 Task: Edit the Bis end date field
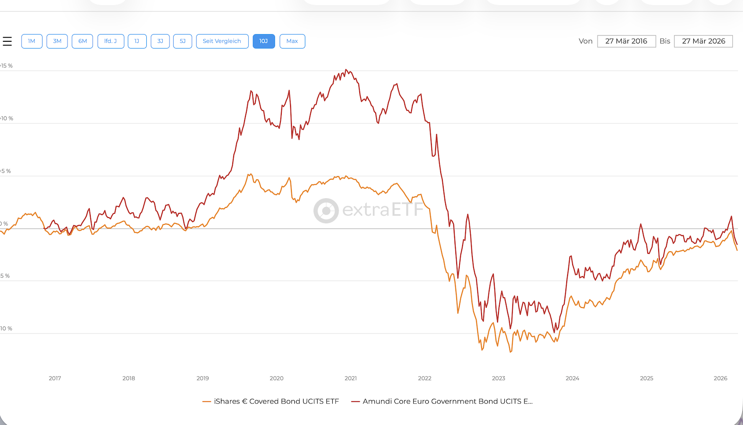(703, 41)
